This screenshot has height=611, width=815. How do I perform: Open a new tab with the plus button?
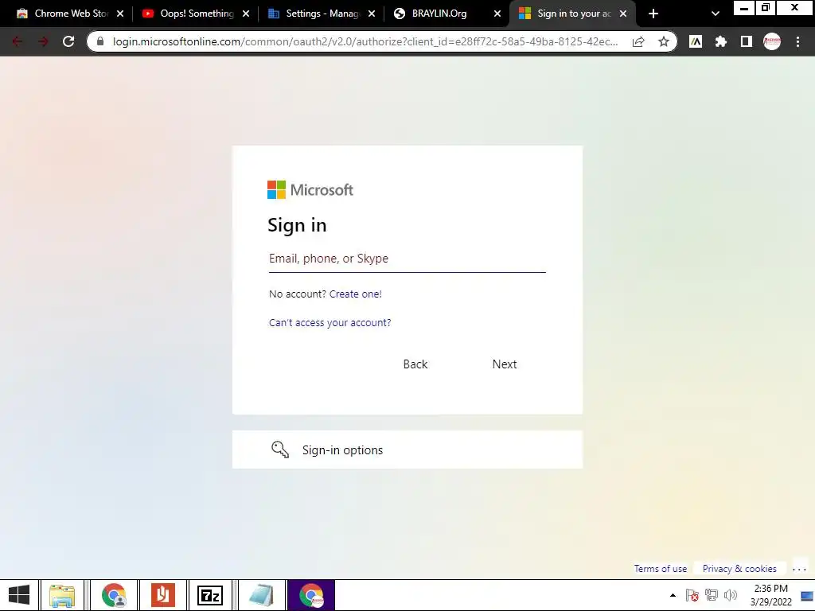653,14
